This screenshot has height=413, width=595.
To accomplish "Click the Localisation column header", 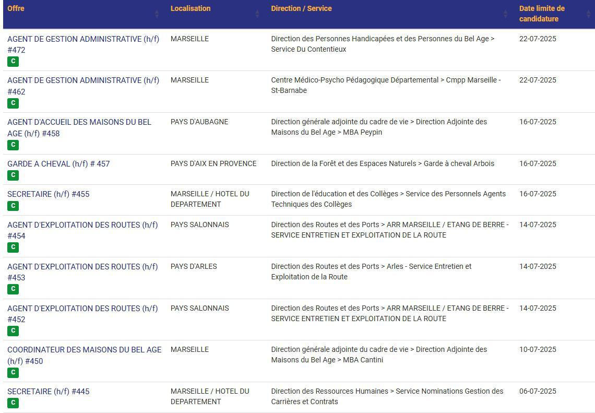I will point(191,8).
